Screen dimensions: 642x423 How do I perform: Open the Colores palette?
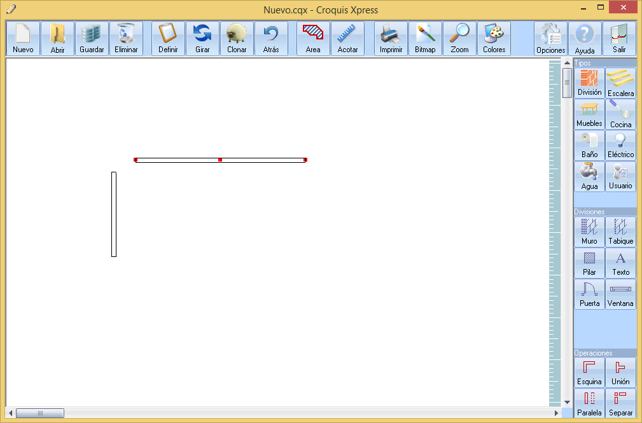click(494, 38)
